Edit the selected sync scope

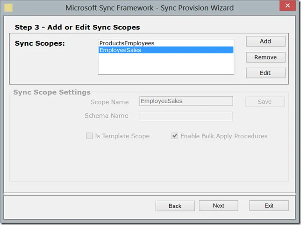coord(265,73)
